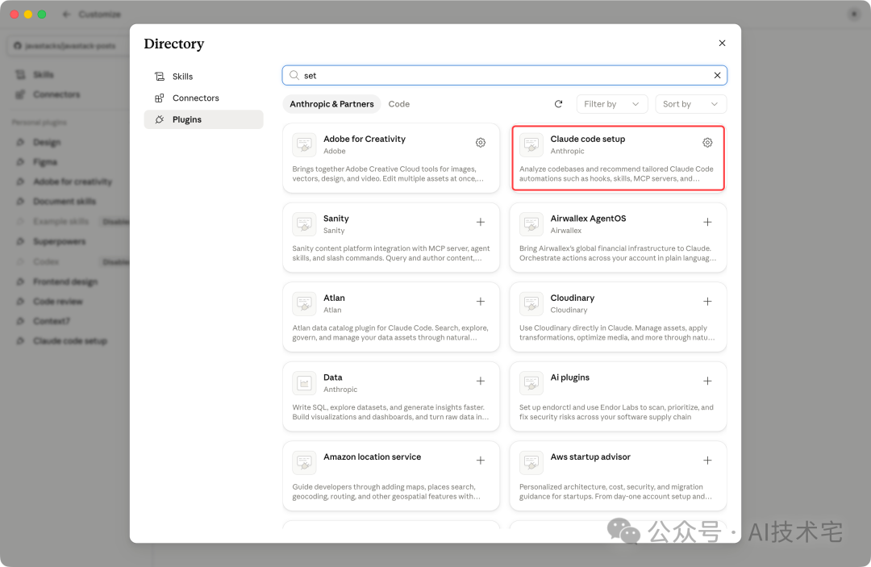Click the Data plugin chart thumbnail

pyautogui.click(x=304, y=383)
